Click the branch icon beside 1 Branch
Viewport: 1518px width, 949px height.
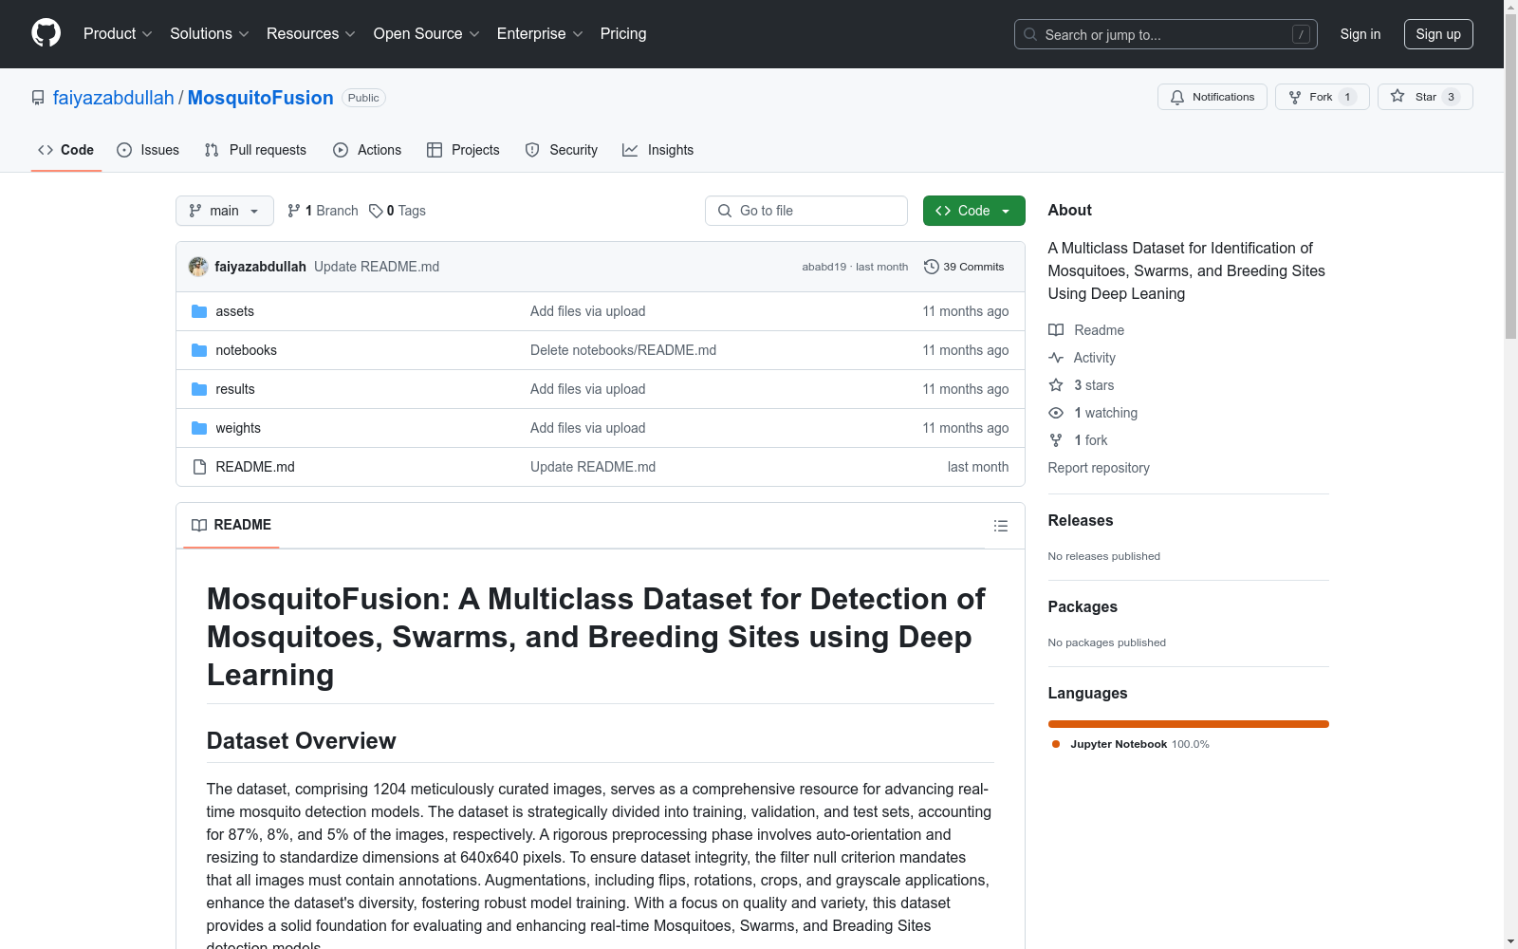click(294, 211)
